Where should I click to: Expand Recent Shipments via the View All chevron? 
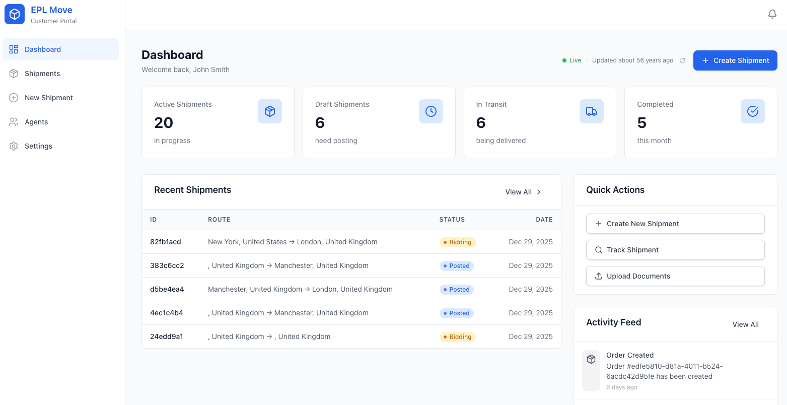point(538,191)
